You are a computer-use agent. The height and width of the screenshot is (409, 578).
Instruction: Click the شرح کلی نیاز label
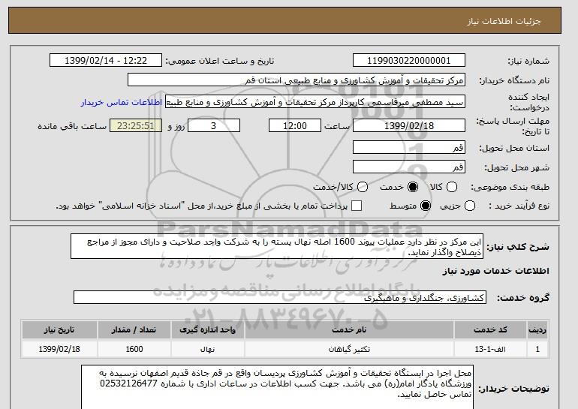click(x=518, y=247)
